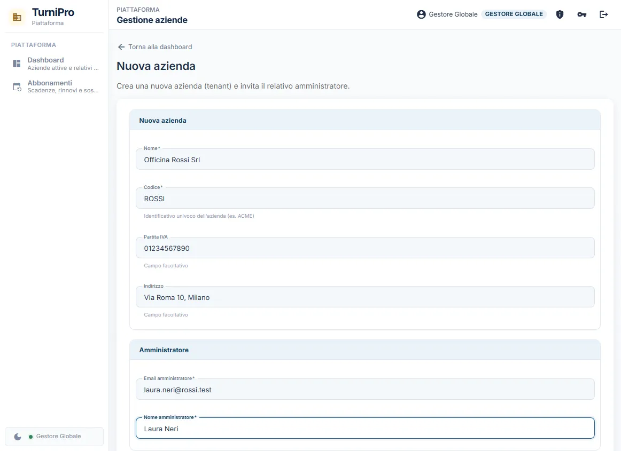
Task: Click the PIATTAFORMA sidebar section label
Action: (34, 45)
